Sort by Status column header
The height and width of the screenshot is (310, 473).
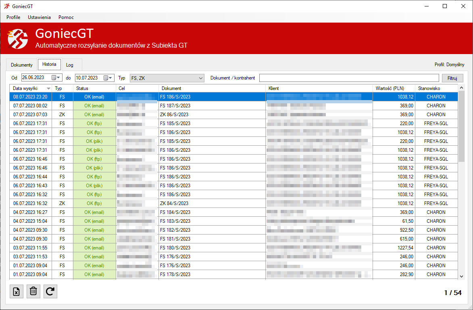(94, 88)
